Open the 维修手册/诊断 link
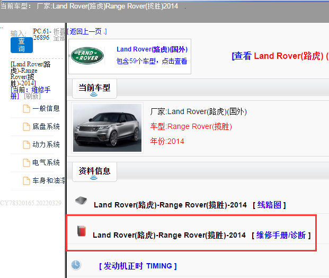The image size is (329, 278). (281, 235)
